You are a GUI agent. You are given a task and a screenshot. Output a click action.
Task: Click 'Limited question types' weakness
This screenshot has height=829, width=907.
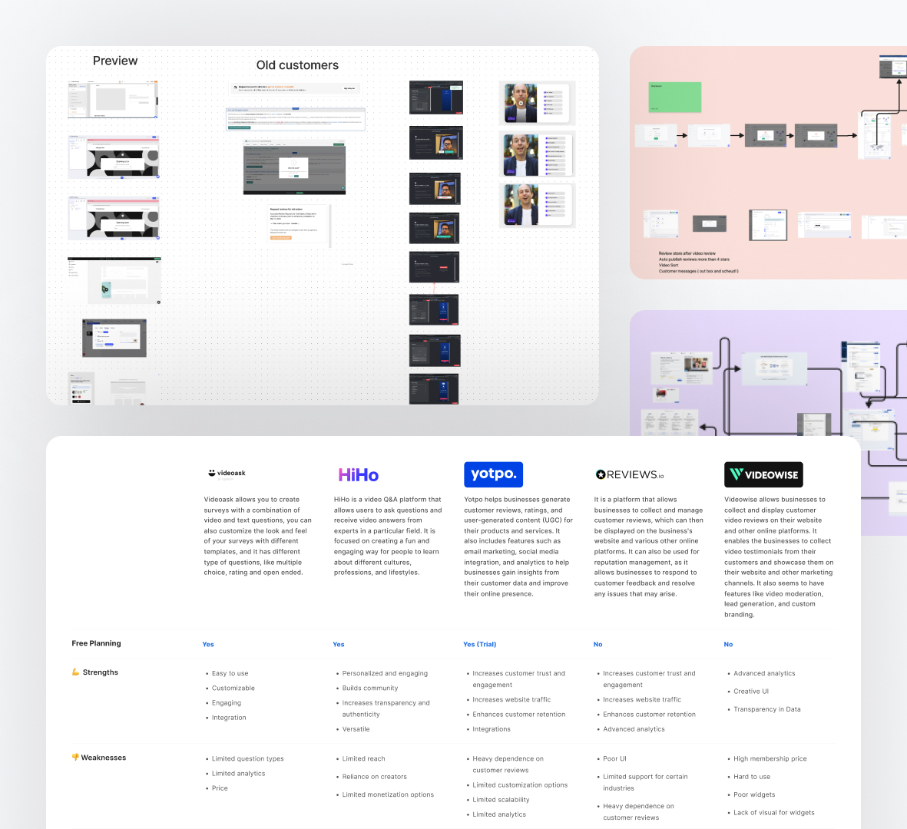(247, 759)
